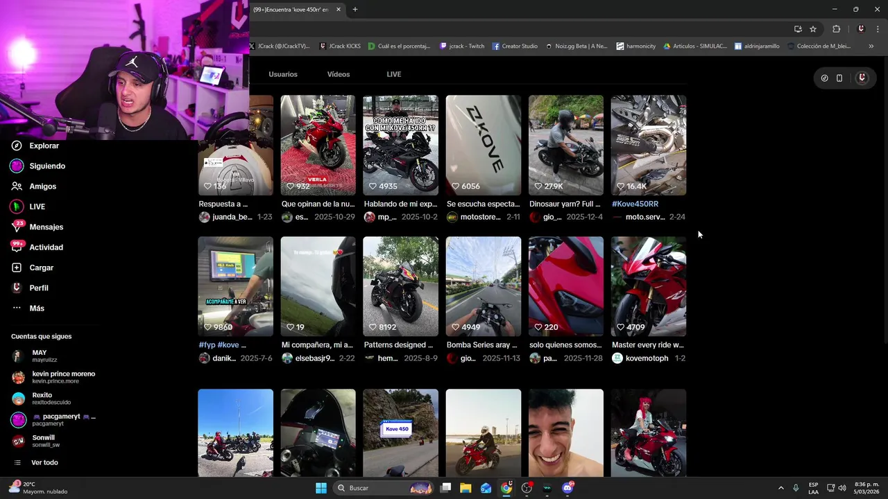888x499 pixels.
Task: Open the harmonicity bookmark
Action: click(x=636, y=46)
